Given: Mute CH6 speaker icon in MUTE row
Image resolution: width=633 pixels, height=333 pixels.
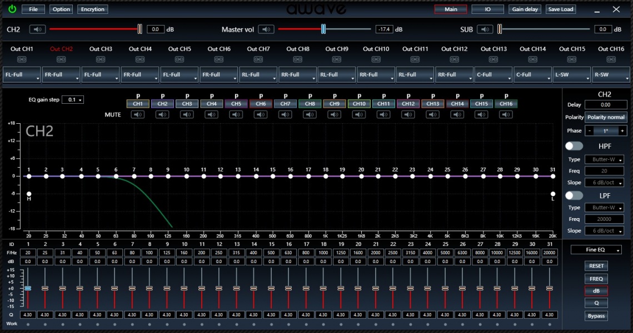Looking at the screenshot, I should [x=261, y=114].
